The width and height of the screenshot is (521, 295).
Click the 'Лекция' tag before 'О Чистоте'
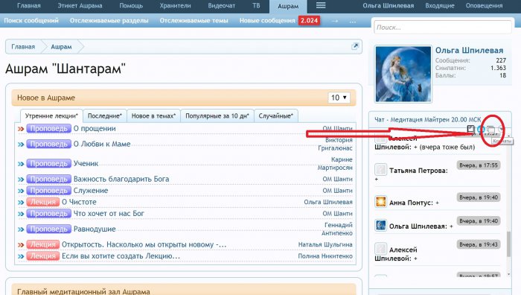(43, 202)
